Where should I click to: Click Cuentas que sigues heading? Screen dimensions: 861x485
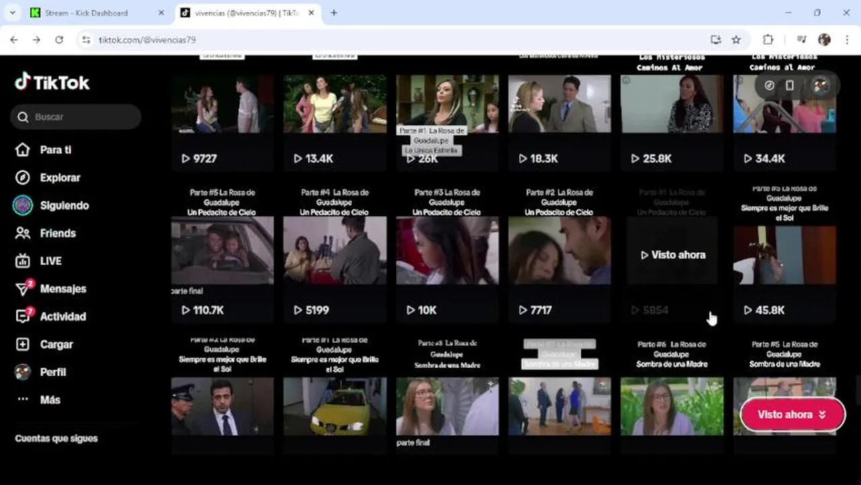pos(57,439)
